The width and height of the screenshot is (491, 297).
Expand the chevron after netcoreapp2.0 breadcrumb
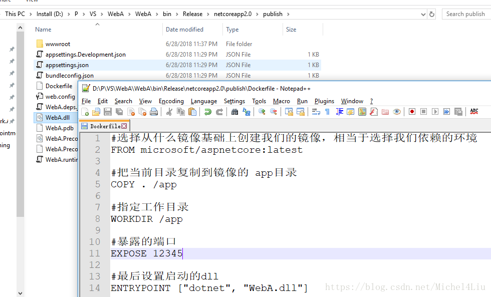tap(258, 14)
